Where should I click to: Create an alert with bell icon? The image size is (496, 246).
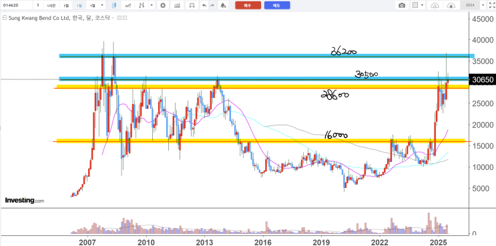pyautogui.click(x=224, y=5)
